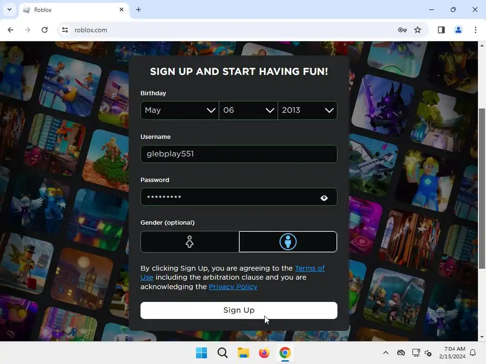Open the birthday month dropdown showing May
486x364 pixels.
pos(180,110)
